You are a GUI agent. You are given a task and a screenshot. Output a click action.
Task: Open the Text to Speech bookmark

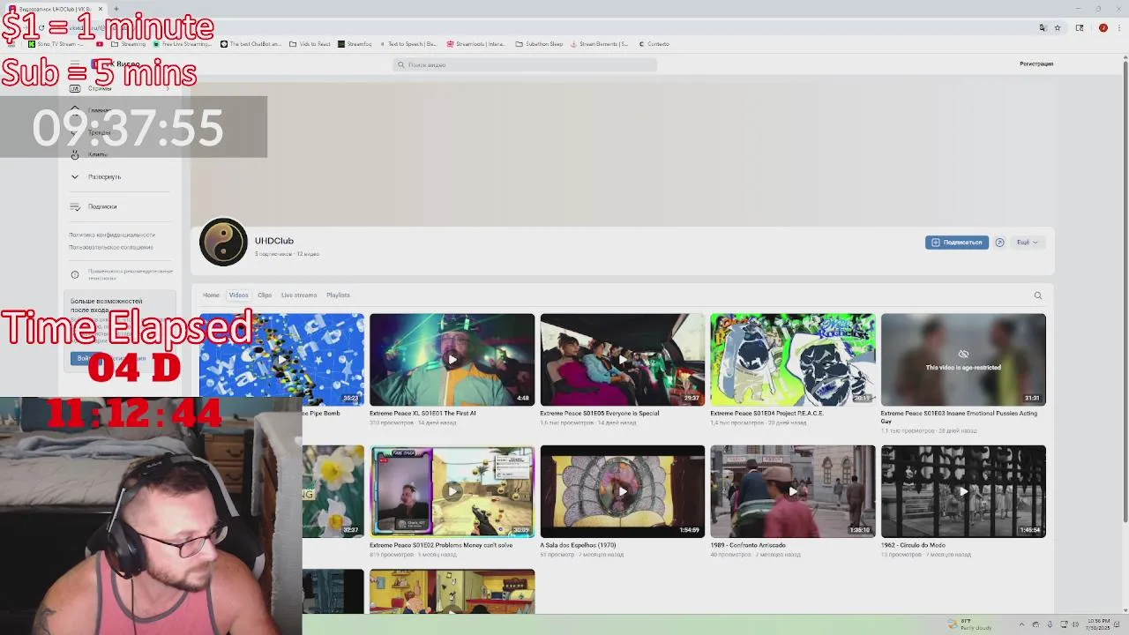408,44
